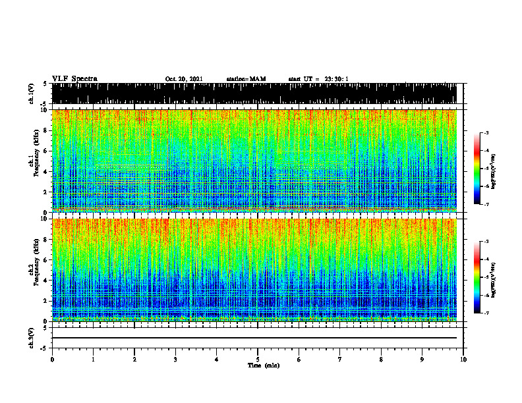Click time axis tick label "7"
This screenshot has width=522, height=403.
tap(340, 360)
